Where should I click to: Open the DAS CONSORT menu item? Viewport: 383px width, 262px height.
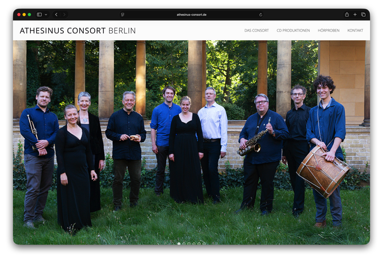tap(257, 31)
